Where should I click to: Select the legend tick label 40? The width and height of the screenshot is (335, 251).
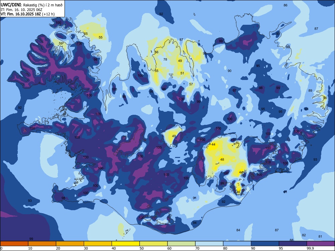114,248
